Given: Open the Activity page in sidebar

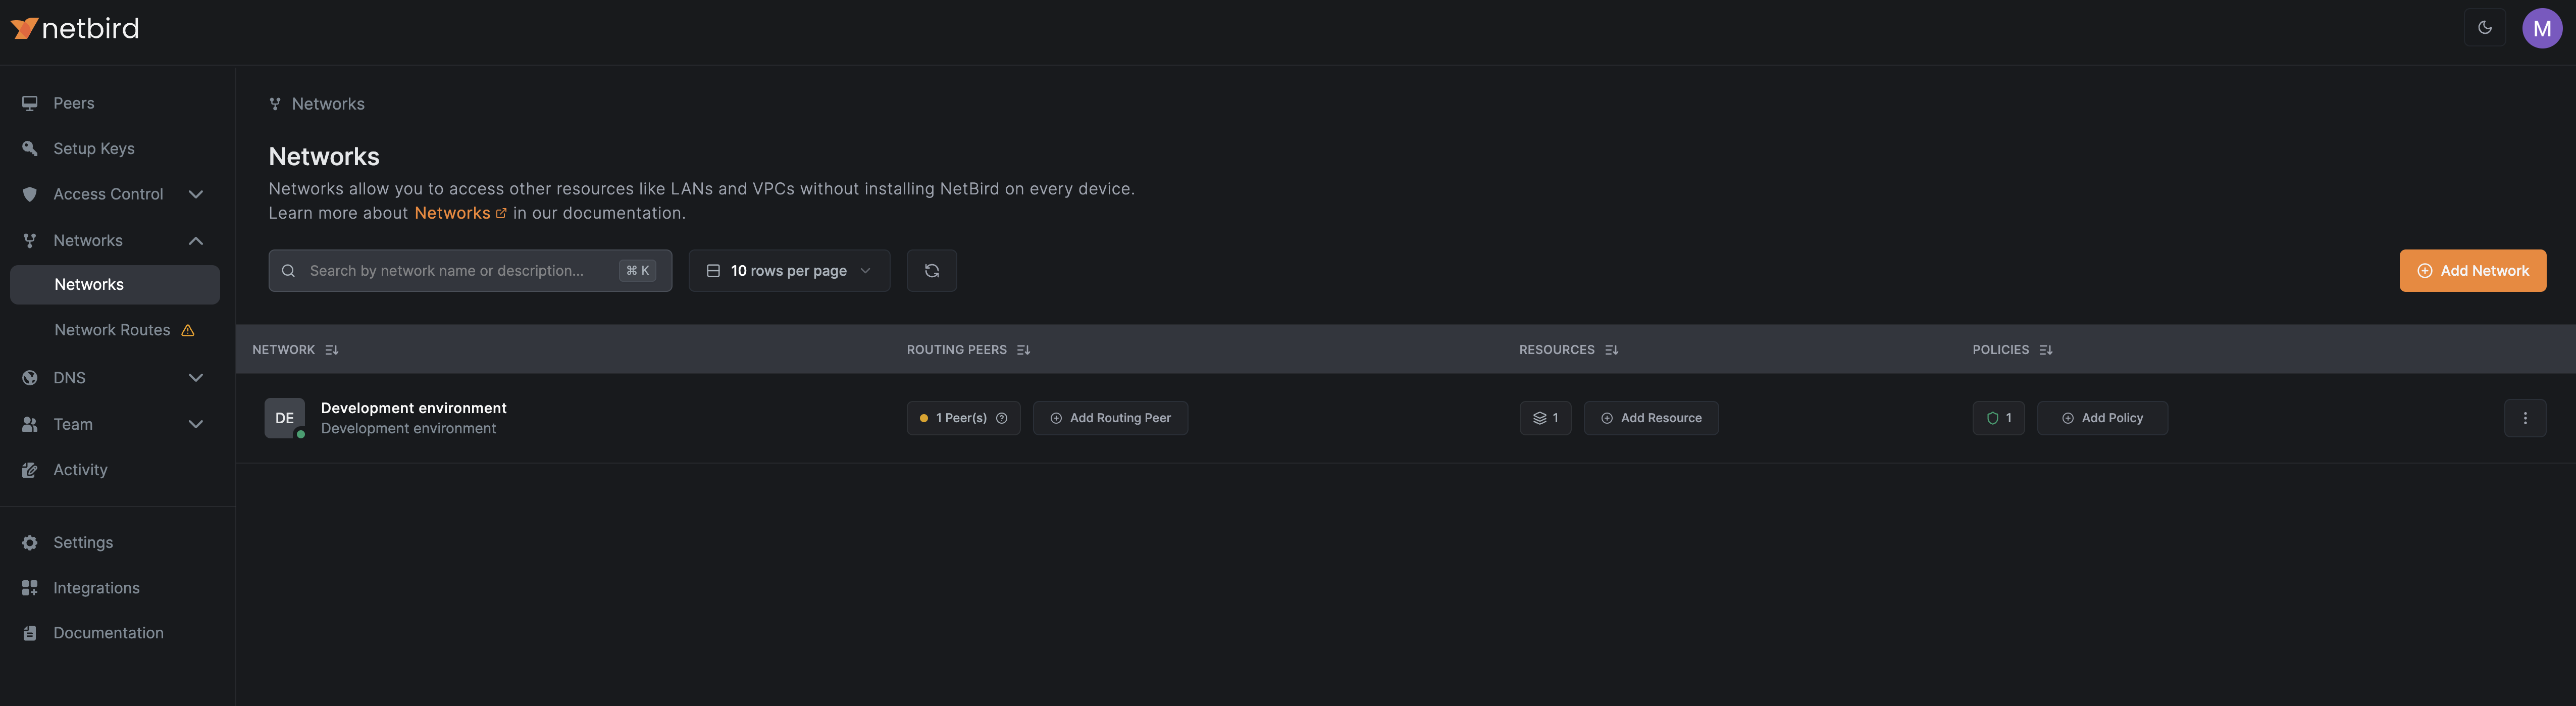Looking at the screenshot, I should [80, 470].
